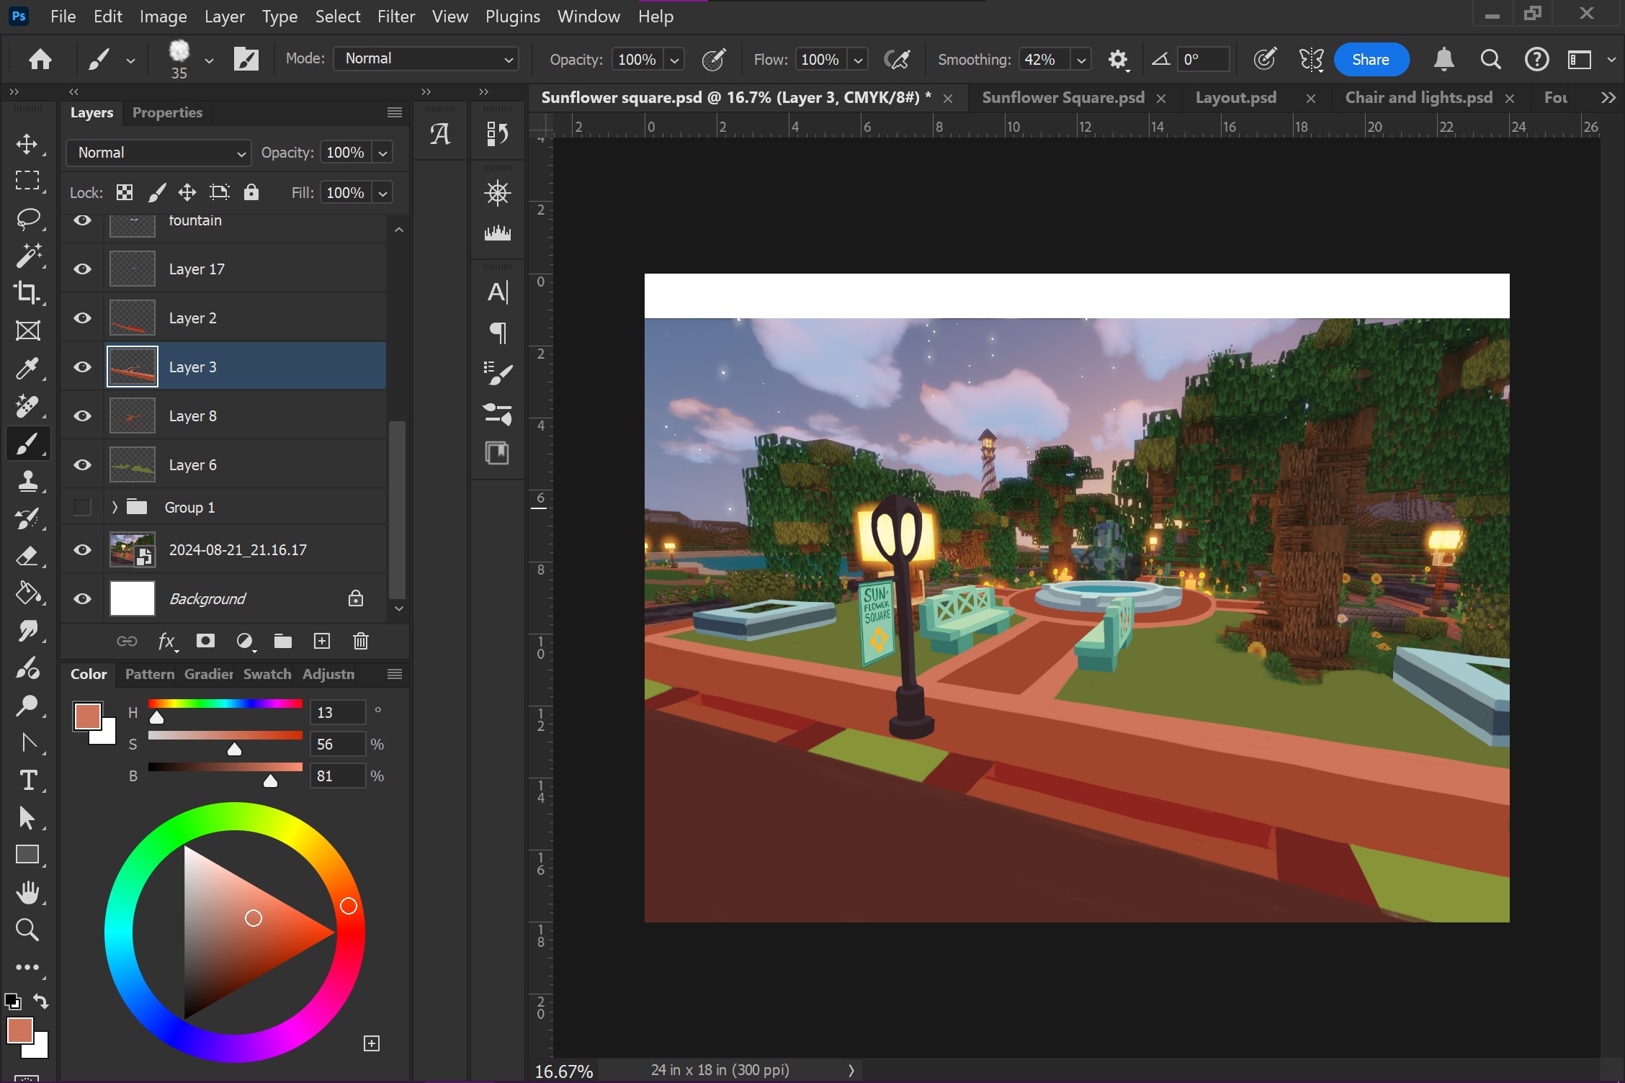The image size is (1625, 1083).
Task: Expand the Group 1 folder arrow
Action: click(x=115, y=507)
